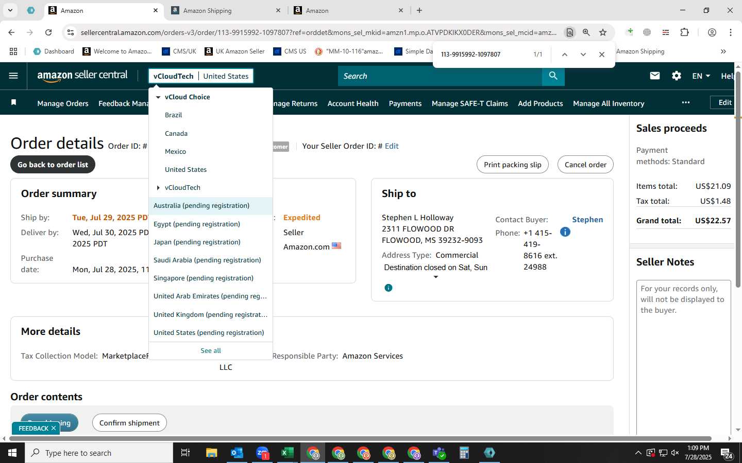Select Canada marketplace
The height and width of the screenshot is (463, 742).
point(176,133)
